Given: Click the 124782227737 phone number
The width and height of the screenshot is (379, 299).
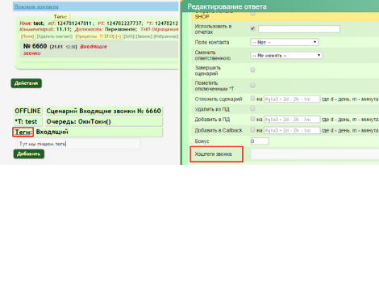Looking at the screenshot, I should (x=124, y=23).
